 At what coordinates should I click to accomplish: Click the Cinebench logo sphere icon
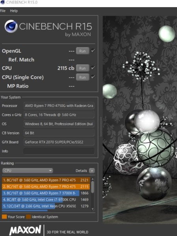[x=11, y=27]
